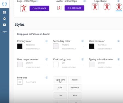The height and width of the screenshot is (103, 123).
Task: Click Choose Image button for Logo
Action: pos(39,8)
